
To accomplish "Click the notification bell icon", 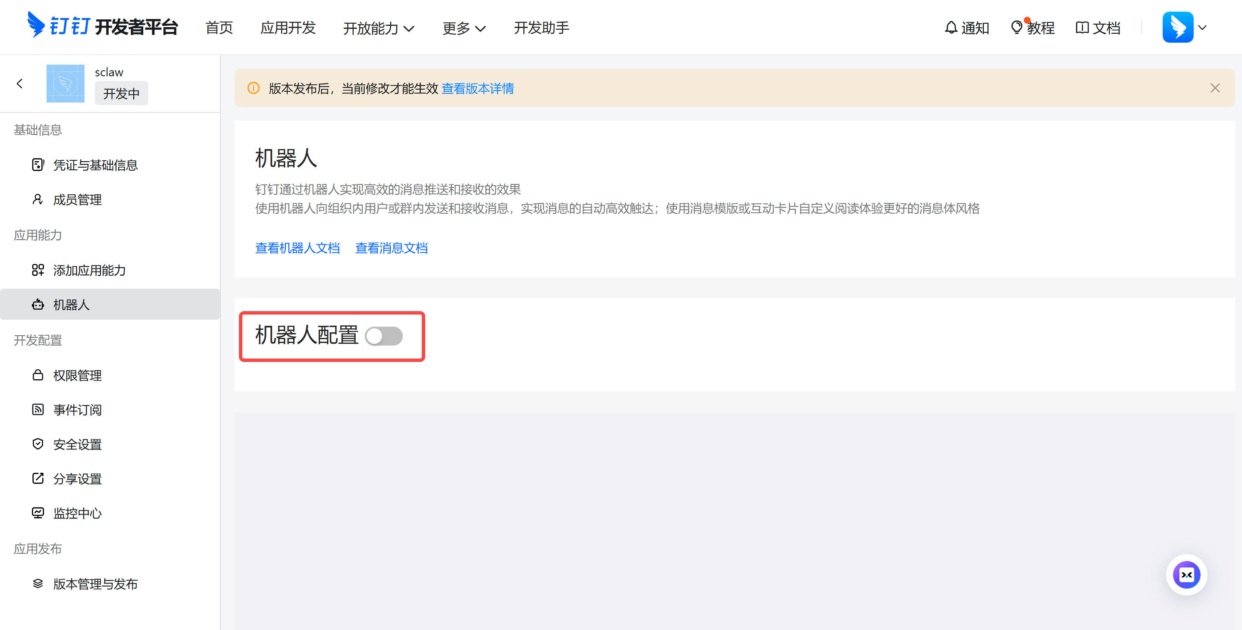I will [x=950, y=28].
